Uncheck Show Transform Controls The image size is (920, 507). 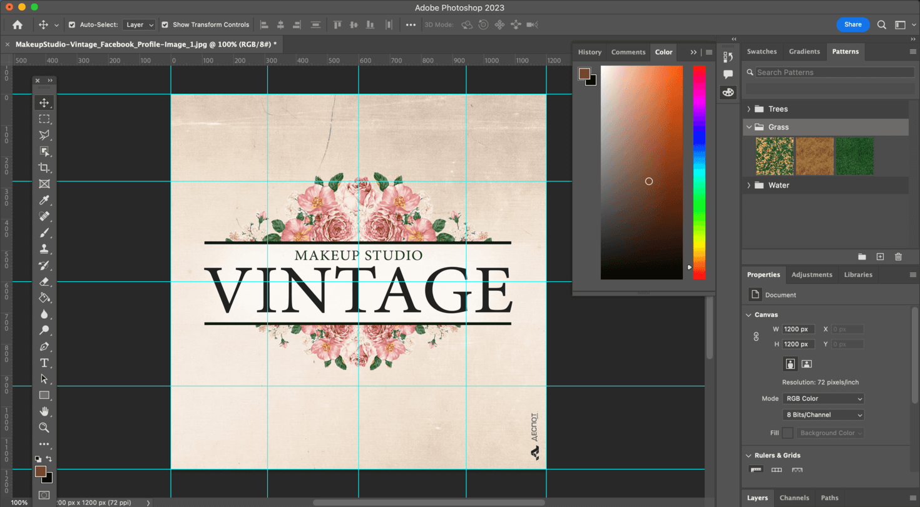165,25
